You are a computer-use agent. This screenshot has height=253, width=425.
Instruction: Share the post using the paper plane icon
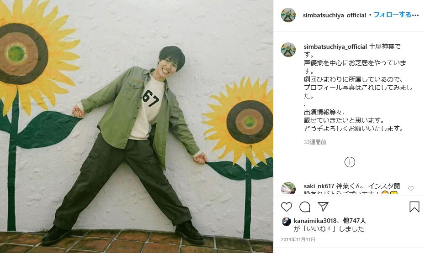pos(323,207)
